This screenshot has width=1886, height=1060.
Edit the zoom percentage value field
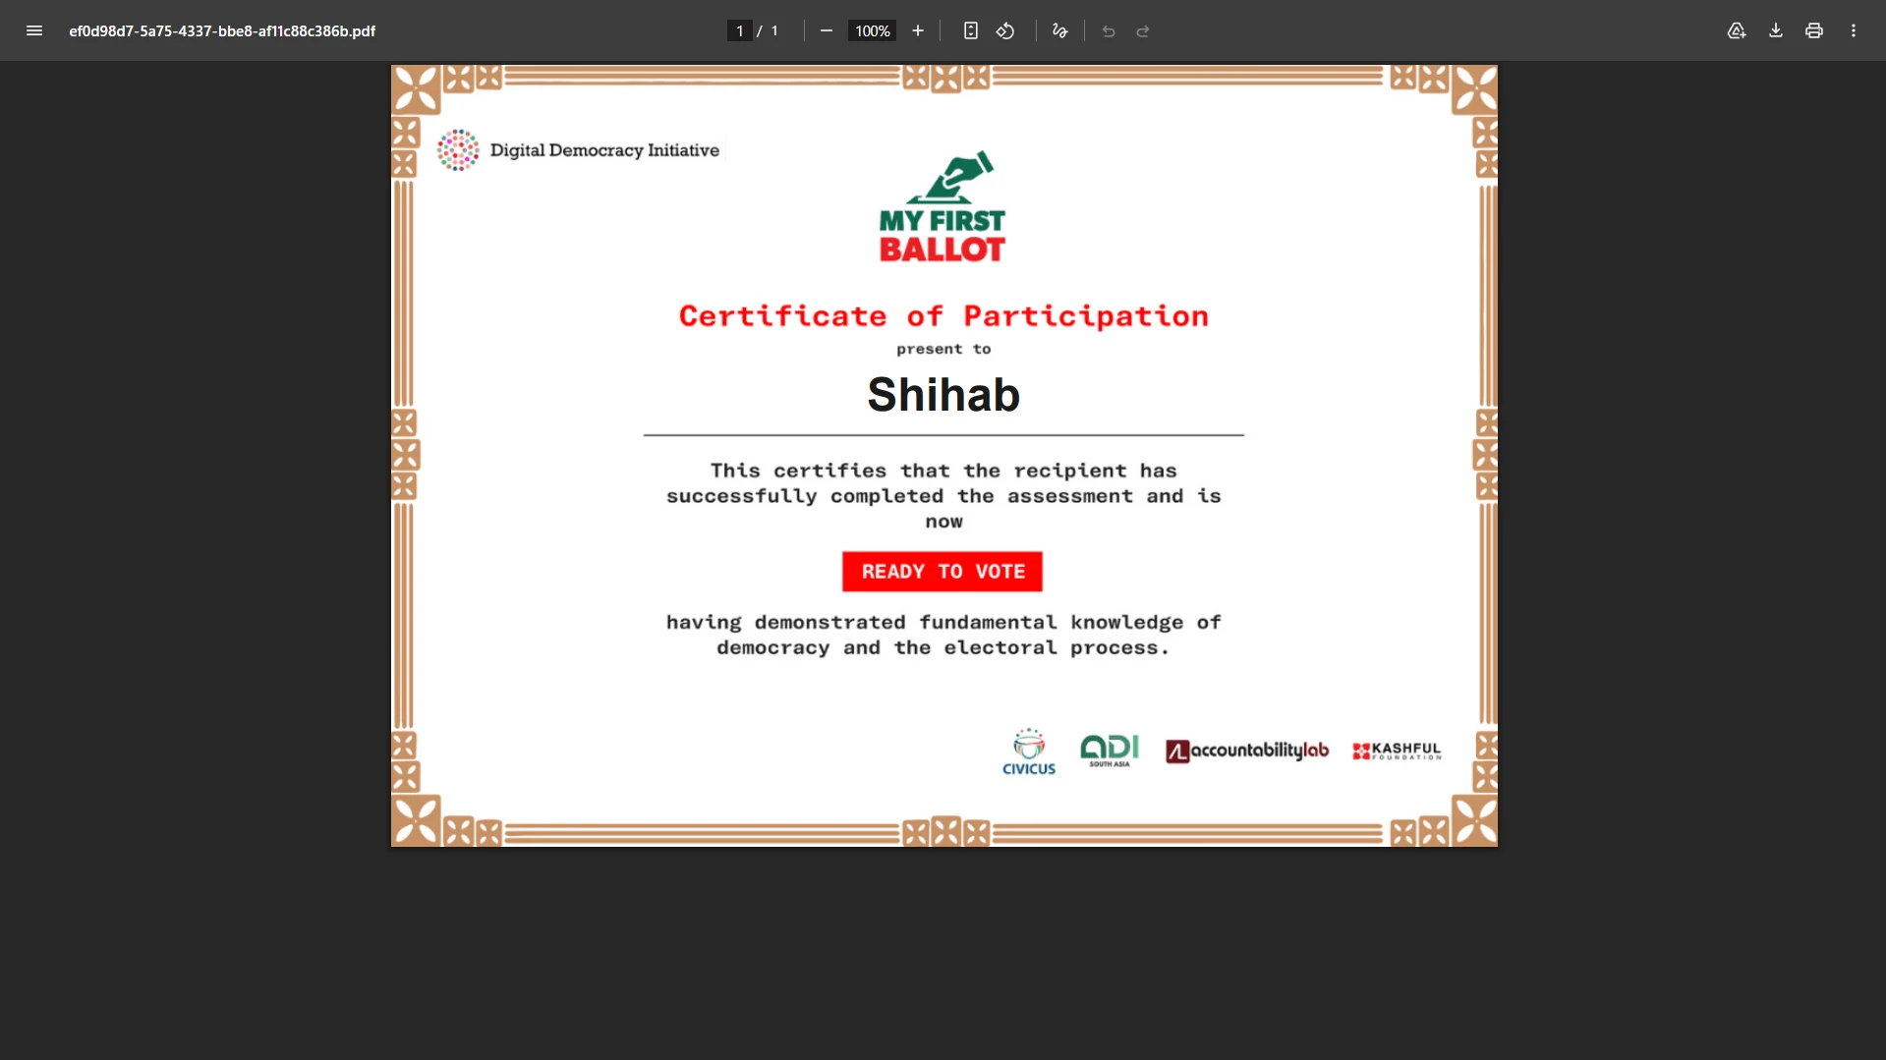(871, 30)
